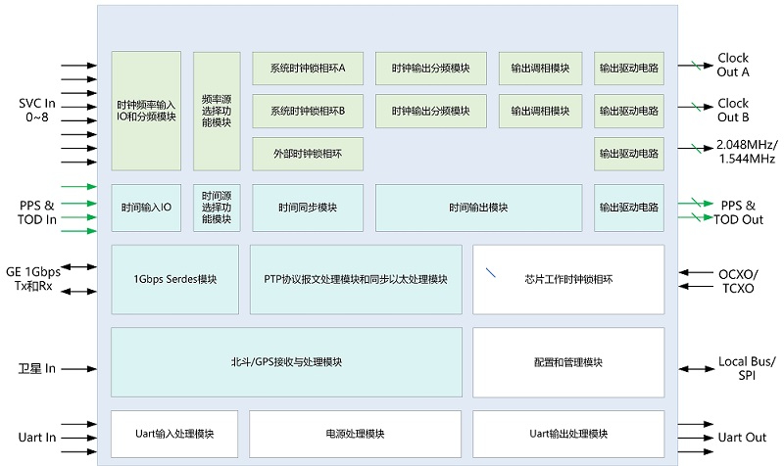Select the 时间输入IO block

146,208
